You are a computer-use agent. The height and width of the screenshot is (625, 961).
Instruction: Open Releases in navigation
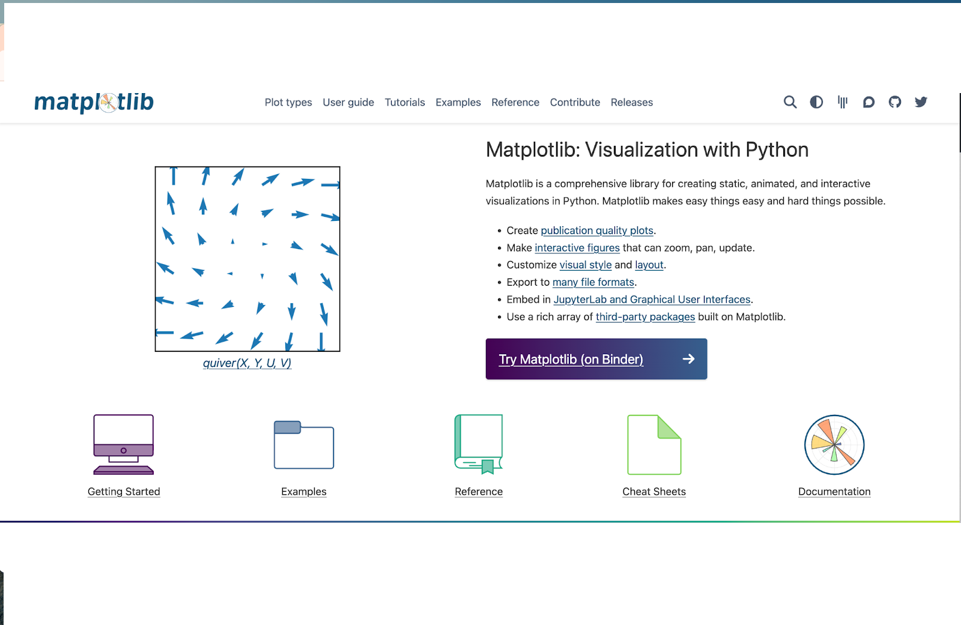tap(632, 102)
